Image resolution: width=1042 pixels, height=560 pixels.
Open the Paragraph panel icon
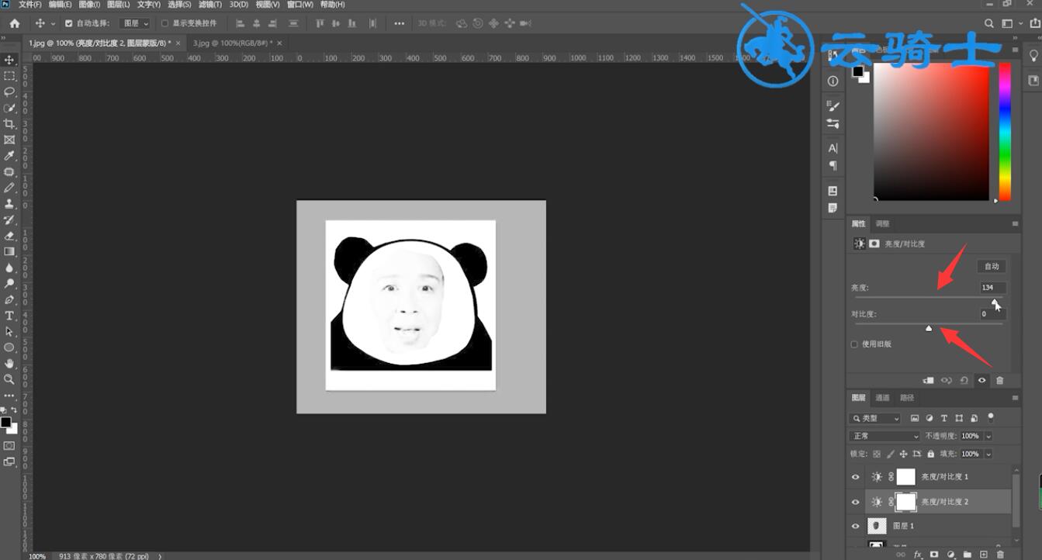pyautogui.click(x=833, y=165)
